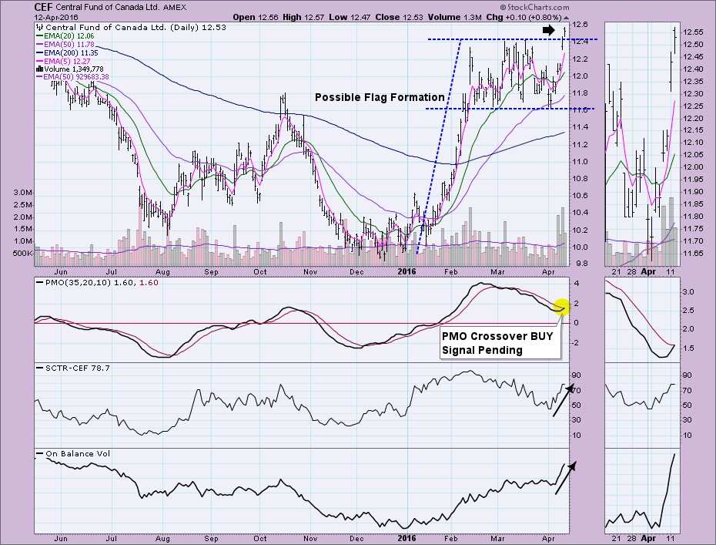Click the Volume 1.3M header value

coord(455,18)
